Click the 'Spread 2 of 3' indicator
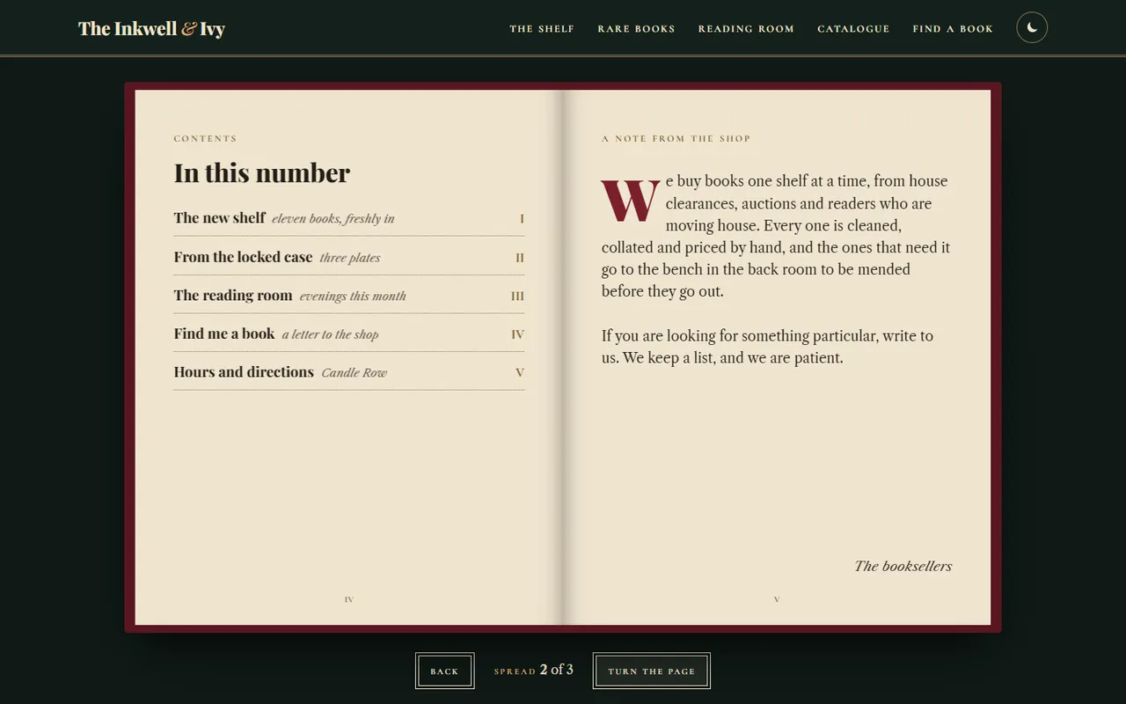The width and height of the screenshot is (1126, 704). [x=534, y=670]
